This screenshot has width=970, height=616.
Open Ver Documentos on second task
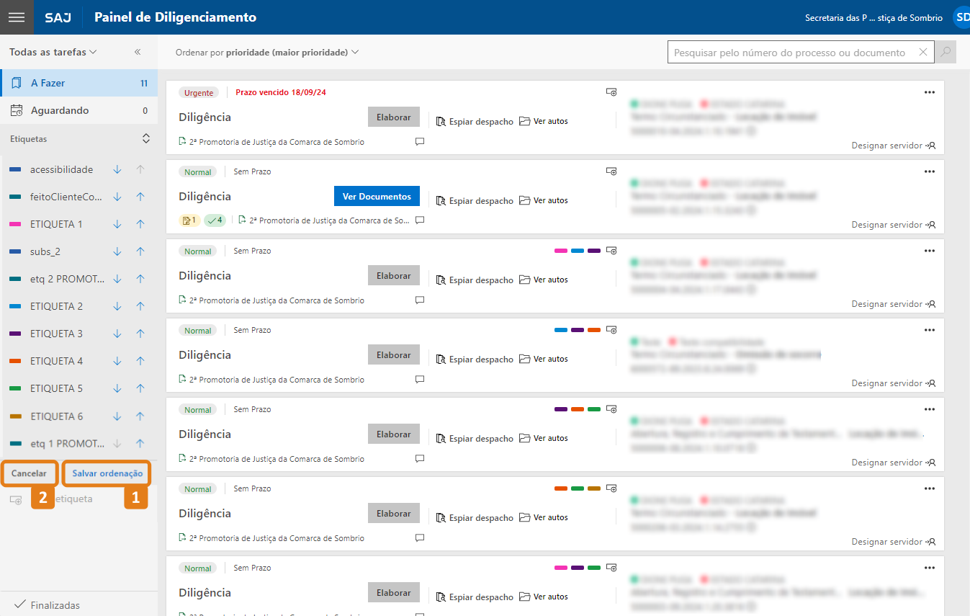377,196
